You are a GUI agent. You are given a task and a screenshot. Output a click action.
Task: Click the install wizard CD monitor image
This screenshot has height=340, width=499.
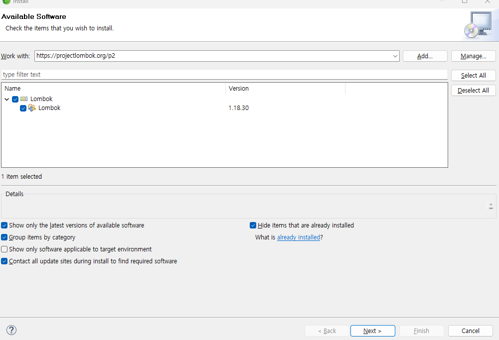pyautogui.click(x=478, y=25)
